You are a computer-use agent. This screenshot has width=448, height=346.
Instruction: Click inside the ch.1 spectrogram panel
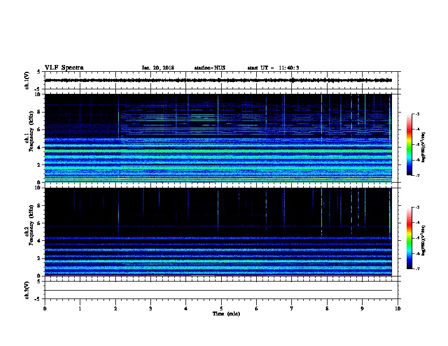coord(218,138)
